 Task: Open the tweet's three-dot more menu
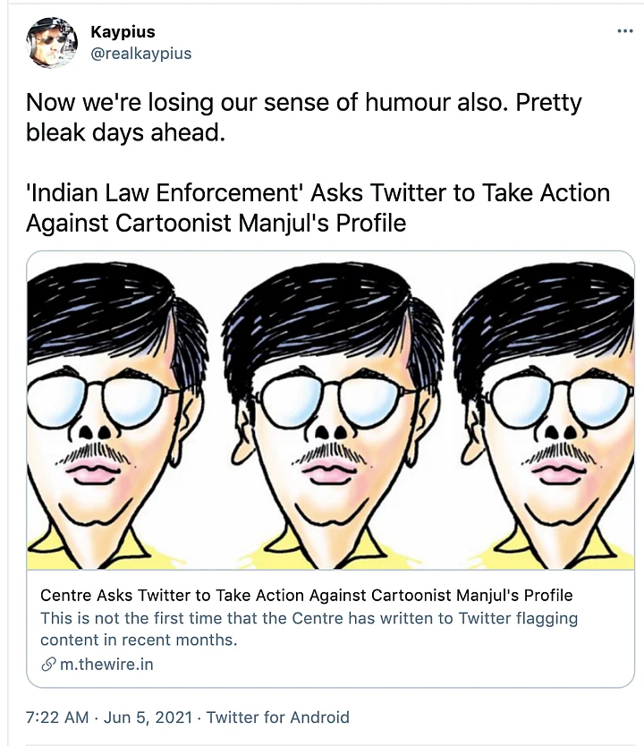point(625,31)
